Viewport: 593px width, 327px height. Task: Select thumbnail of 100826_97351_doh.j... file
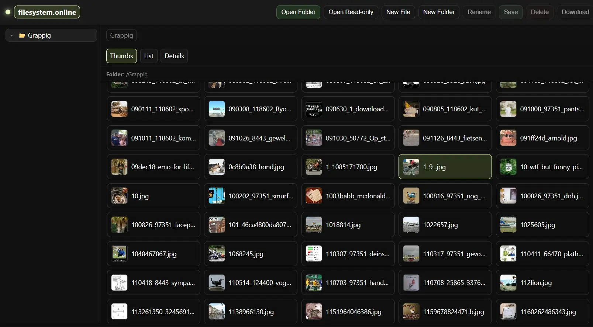point(508,196)
